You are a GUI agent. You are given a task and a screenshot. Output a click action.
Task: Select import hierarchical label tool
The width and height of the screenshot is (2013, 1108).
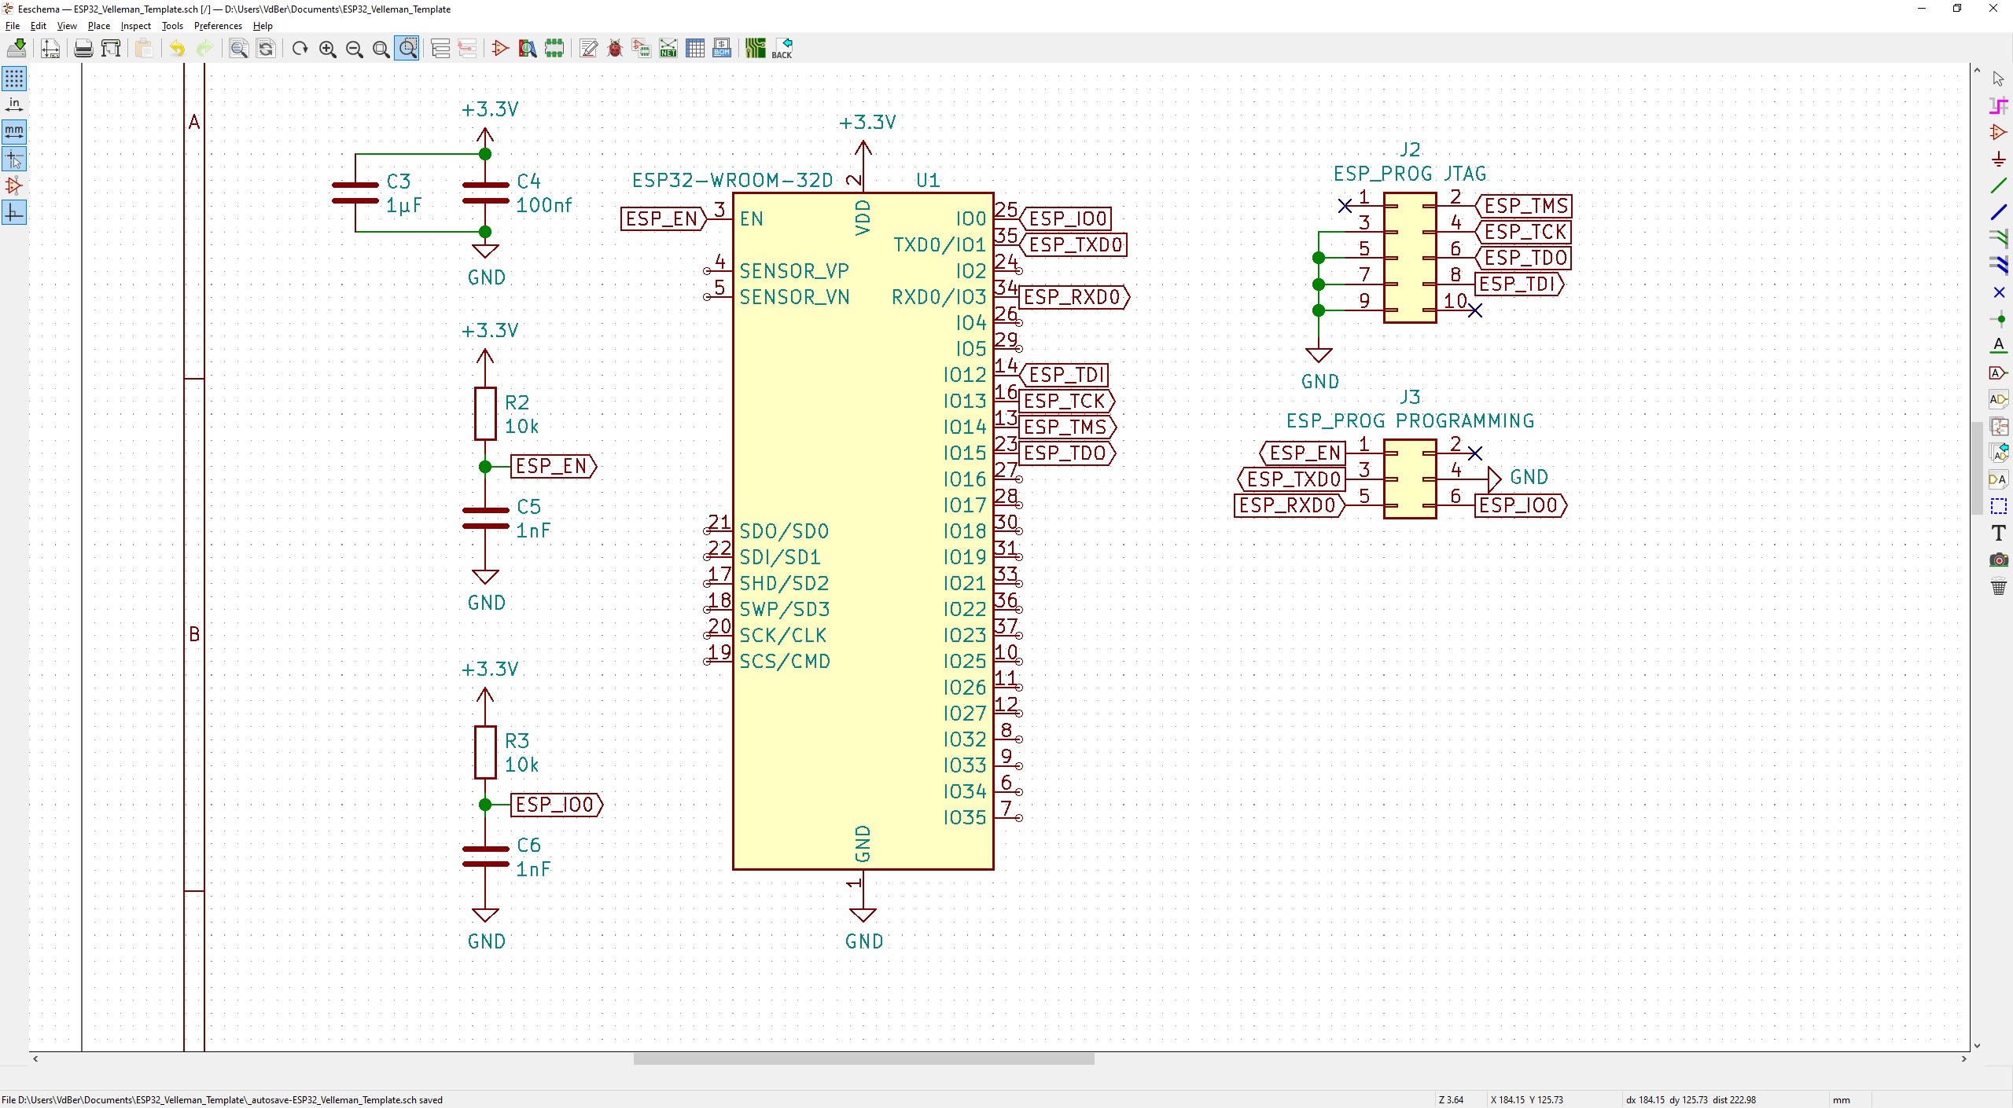1998,453
